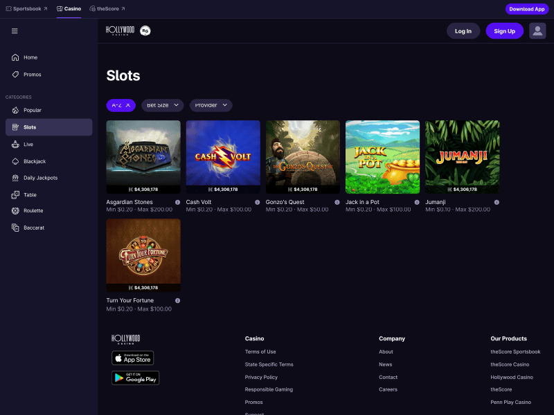This screenshot has width=554, height=415.
Task: Expand the Bet Size dropdown
Action: 163,105
